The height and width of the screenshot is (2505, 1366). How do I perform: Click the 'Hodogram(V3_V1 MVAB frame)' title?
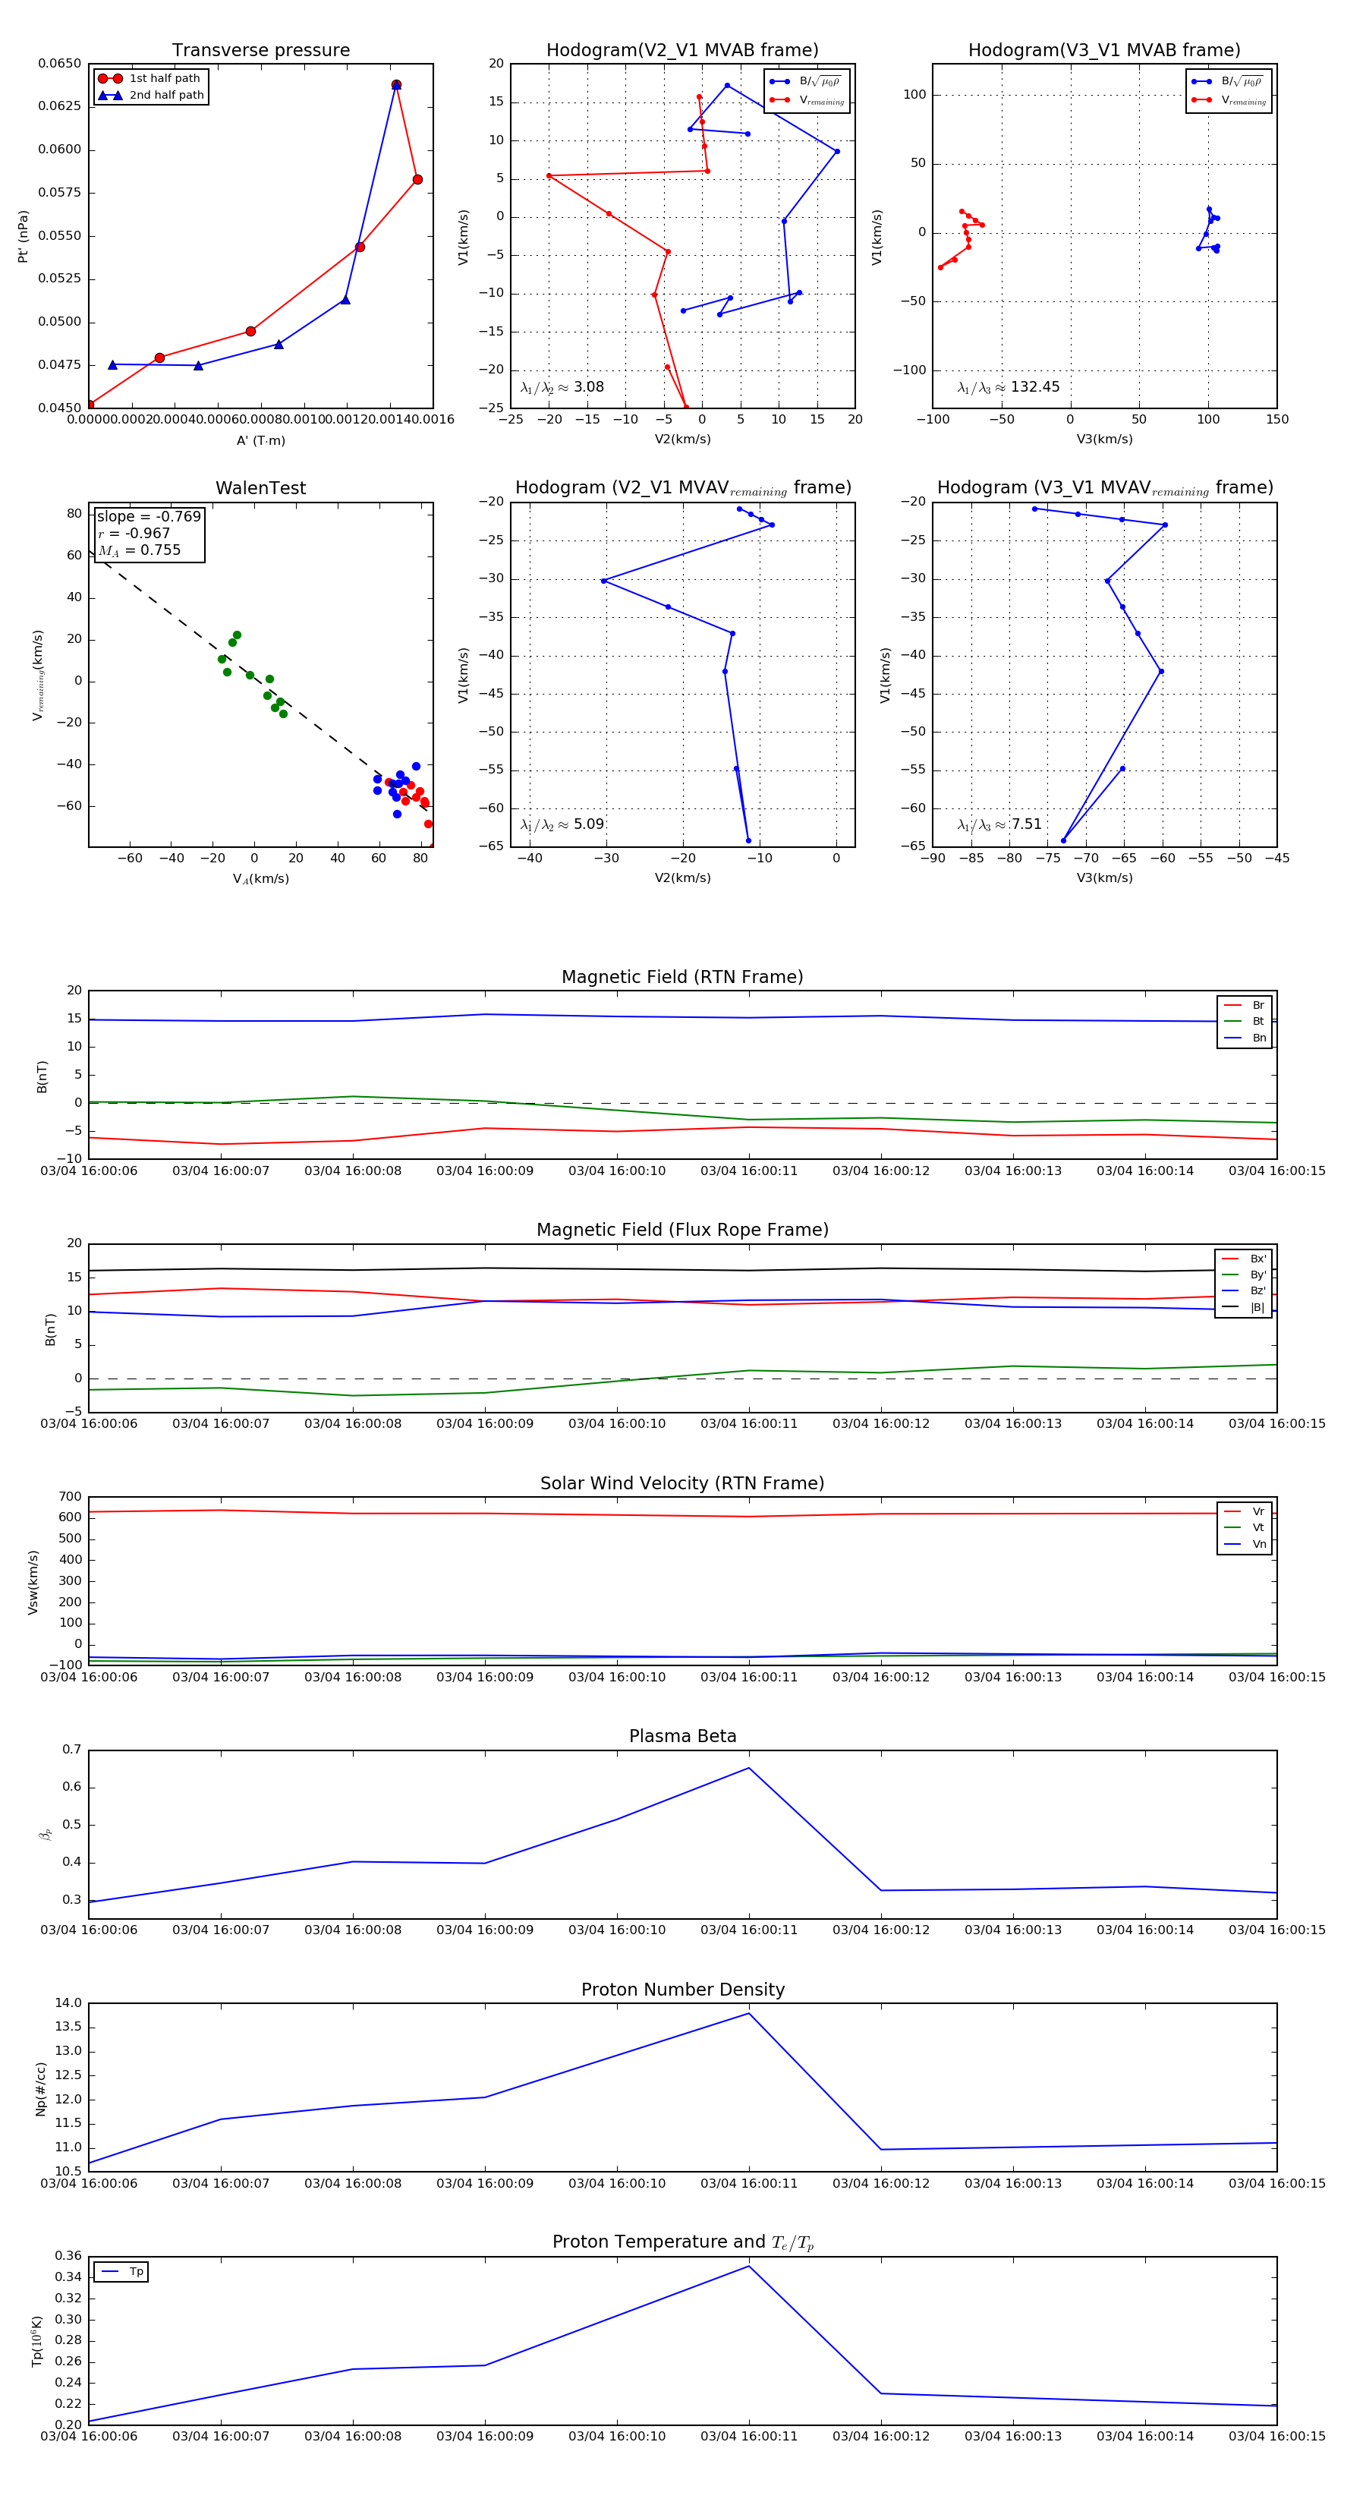[1104, 51]
